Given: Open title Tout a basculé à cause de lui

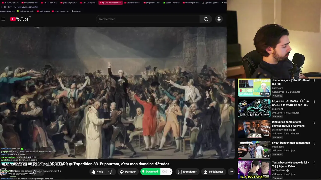Looking at the screenshot, I should (291, 164).
